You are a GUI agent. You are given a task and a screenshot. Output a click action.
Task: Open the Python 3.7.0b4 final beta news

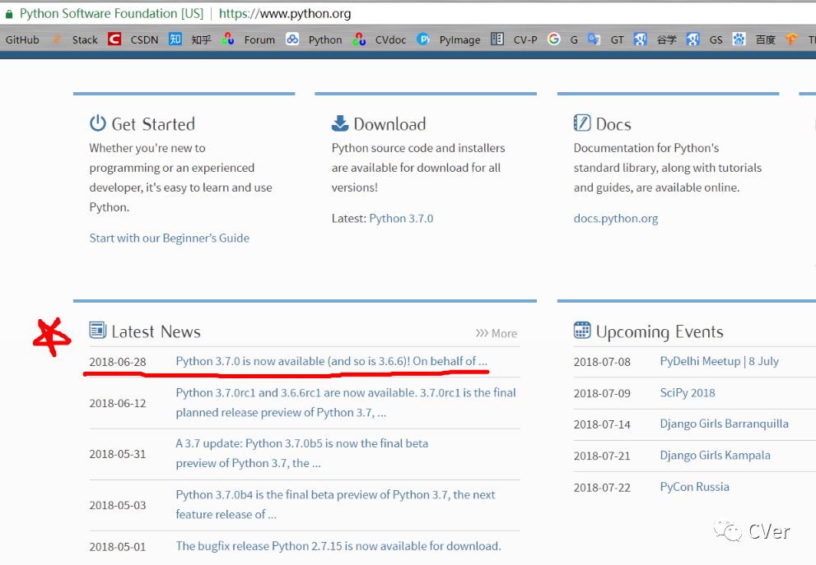click(x=335, y=504)
